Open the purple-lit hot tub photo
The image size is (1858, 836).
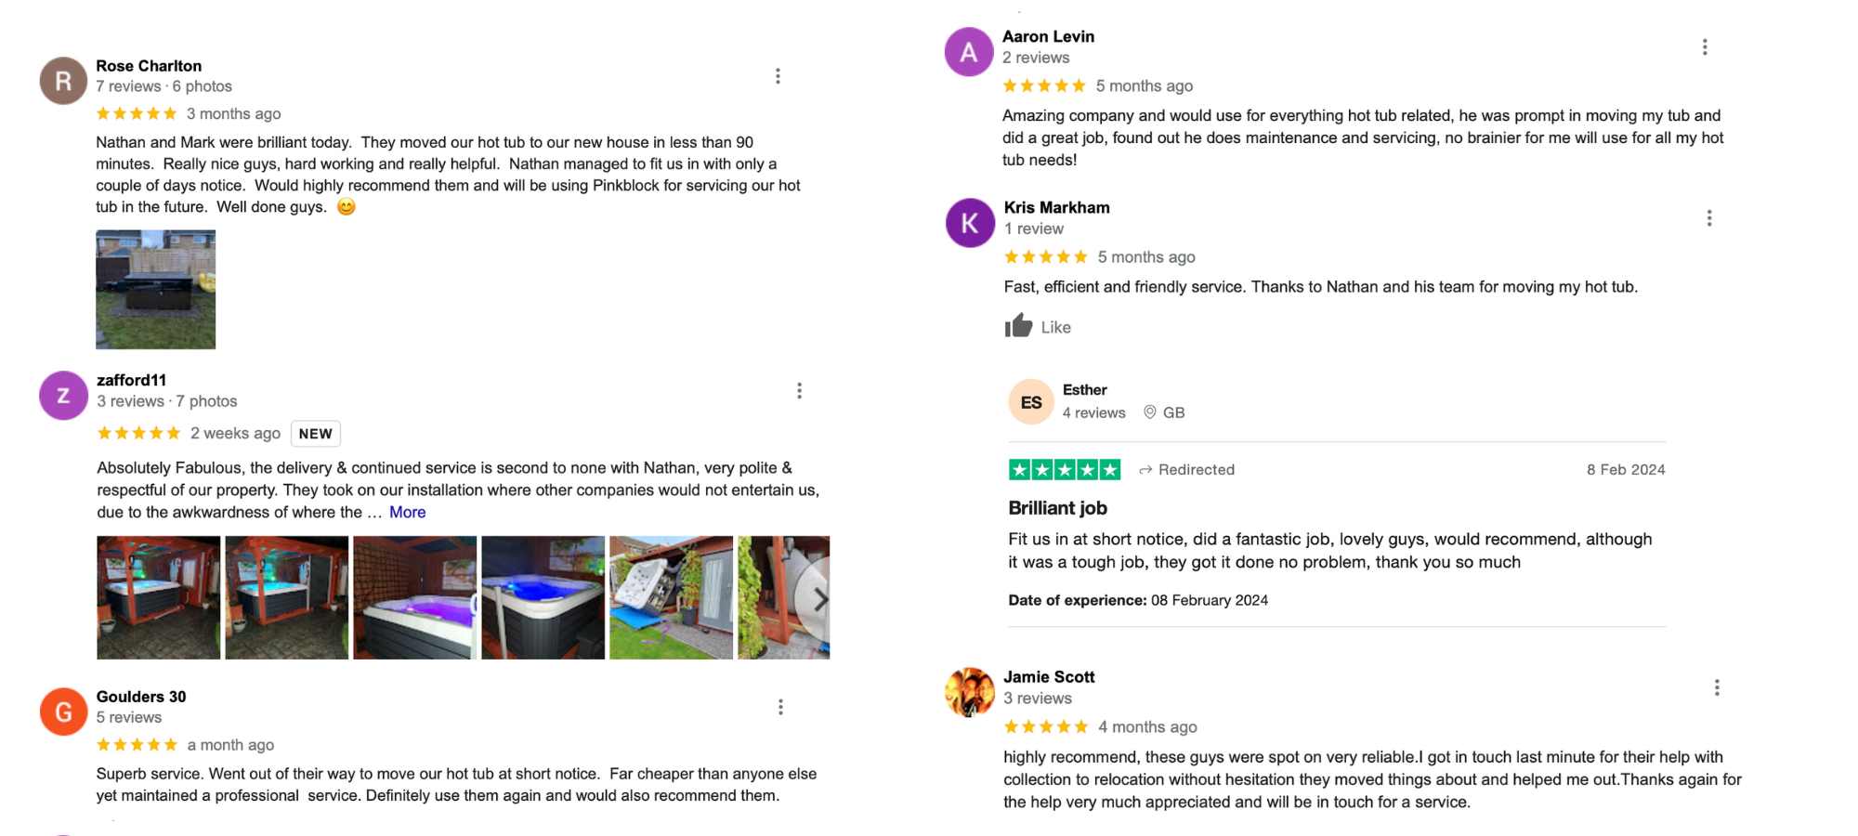point(414,598)
